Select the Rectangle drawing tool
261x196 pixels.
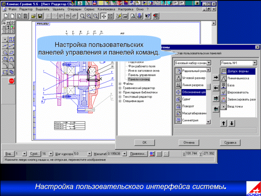click(5, 72)
